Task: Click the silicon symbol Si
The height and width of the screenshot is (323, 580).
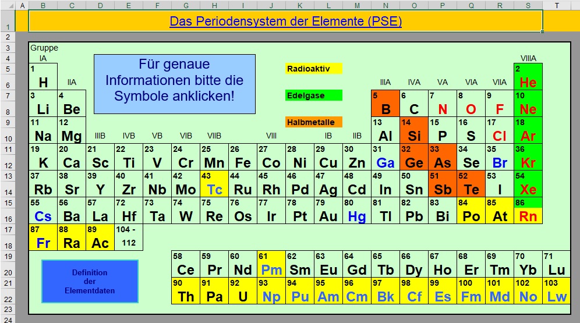Action: (414, 136)
